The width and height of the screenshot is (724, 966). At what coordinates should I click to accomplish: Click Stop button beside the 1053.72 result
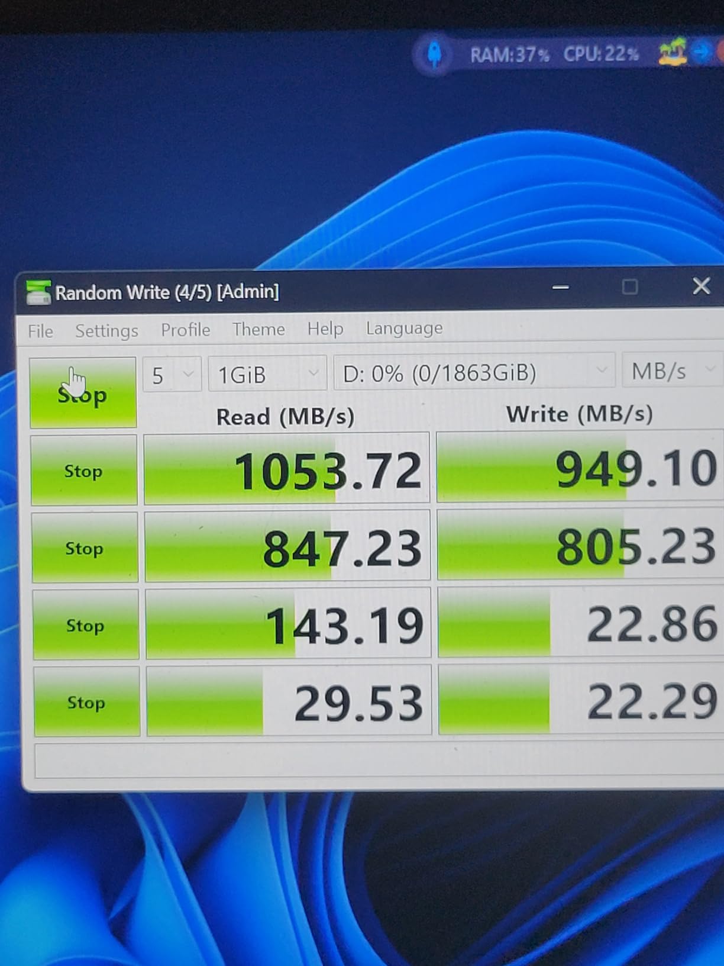point(84,471)
